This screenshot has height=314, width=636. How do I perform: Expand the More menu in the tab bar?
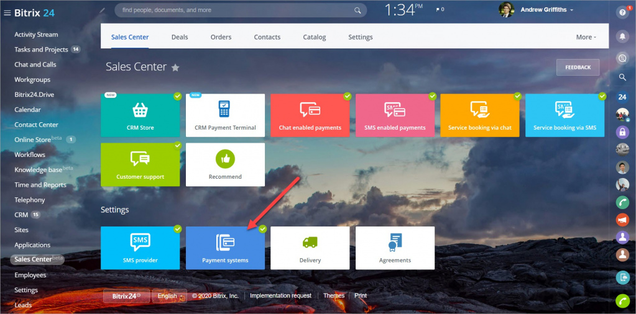(x=586, y=37)
